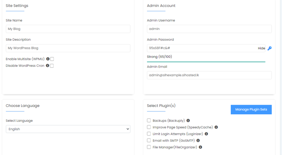The width and height of the screenshot is (282, 155).
Task: Click into the Admin Username field
Action: click(209, 29)
